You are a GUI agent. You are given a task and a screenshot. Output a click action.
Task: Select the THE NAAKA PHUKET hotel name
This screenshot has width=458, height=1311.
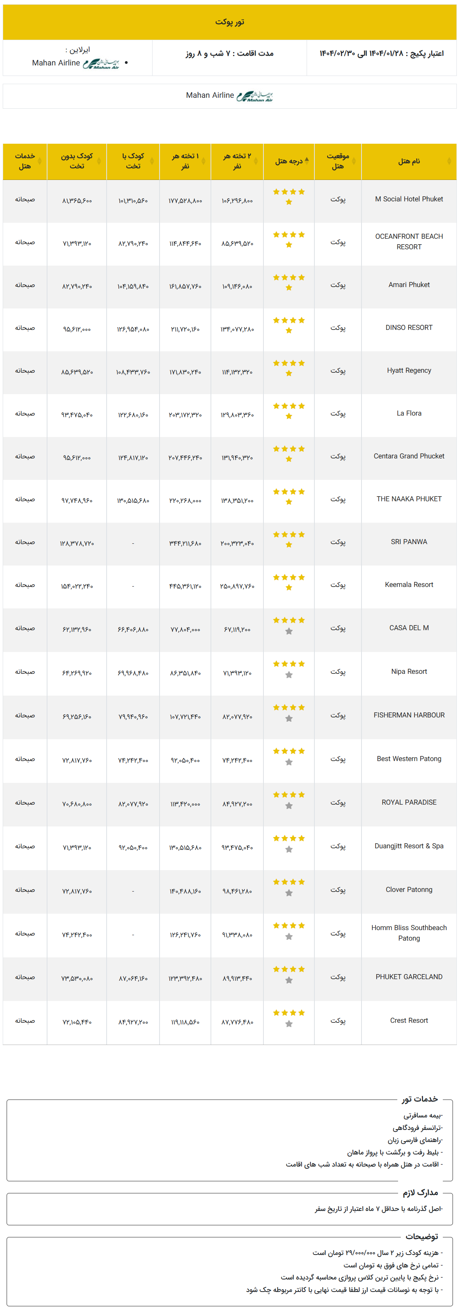[409, 499]
